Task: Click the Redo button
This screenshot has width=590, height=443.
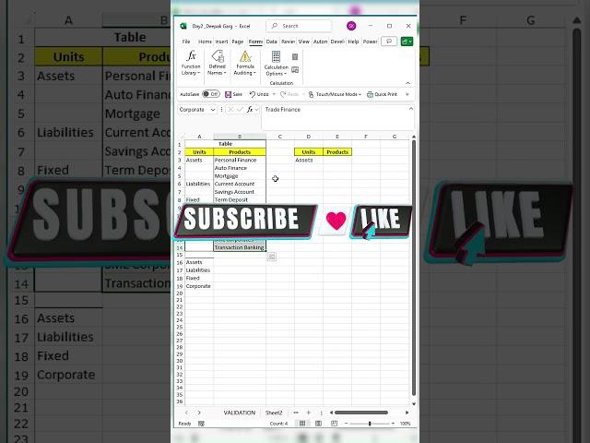Action: click(289, 94)
